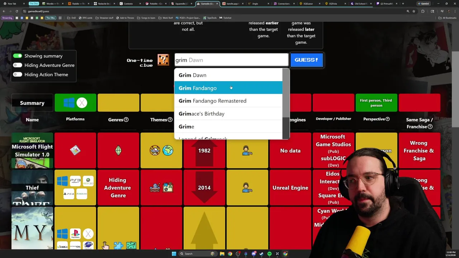Click the Themes help question mark icon

[x=170, y=120]
